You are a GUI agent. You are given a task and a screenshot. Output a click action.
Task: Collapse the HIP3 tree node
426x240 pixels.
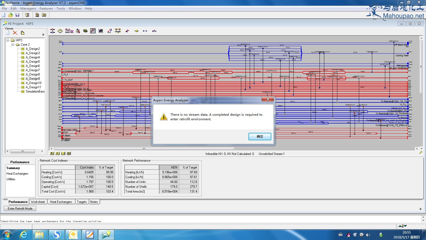tap(8, 40)
